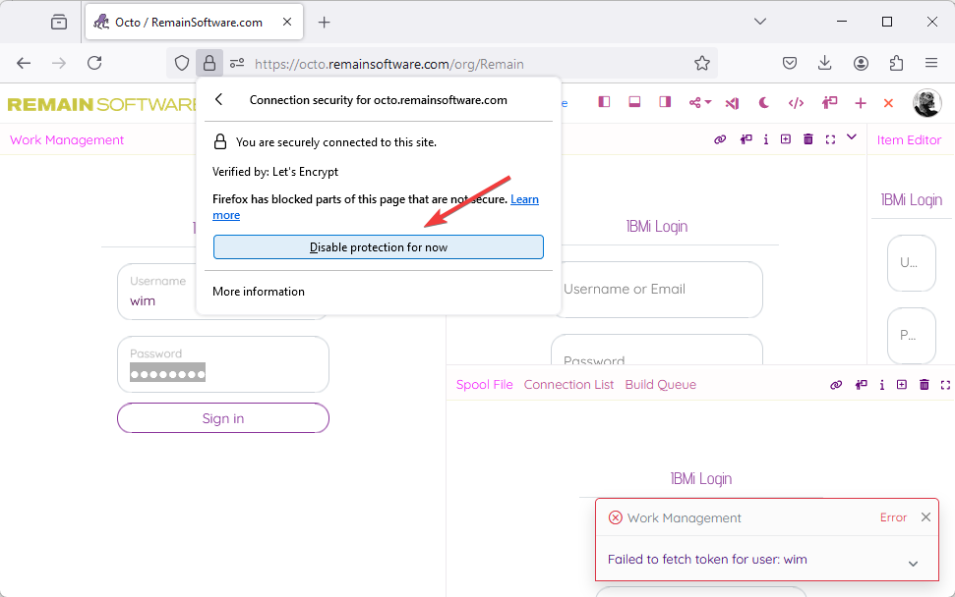Click the Visual Studio Code icon
The height and width of the screenshot is (597, 955).
tap(732, 103)
